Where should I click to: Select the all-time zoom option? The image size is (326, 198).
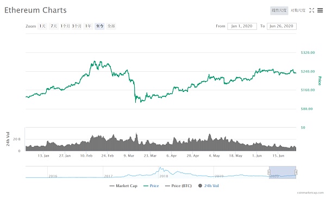(111, 26)
